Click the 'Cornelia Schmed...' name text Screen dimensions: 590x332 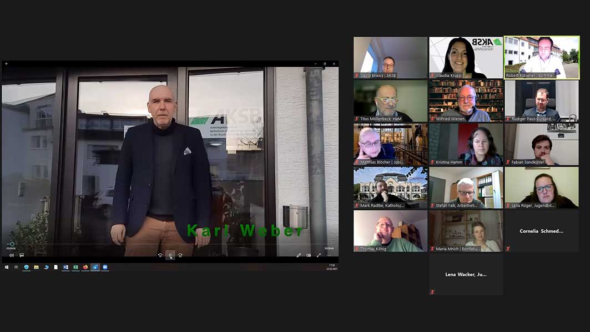coord(541,231)
